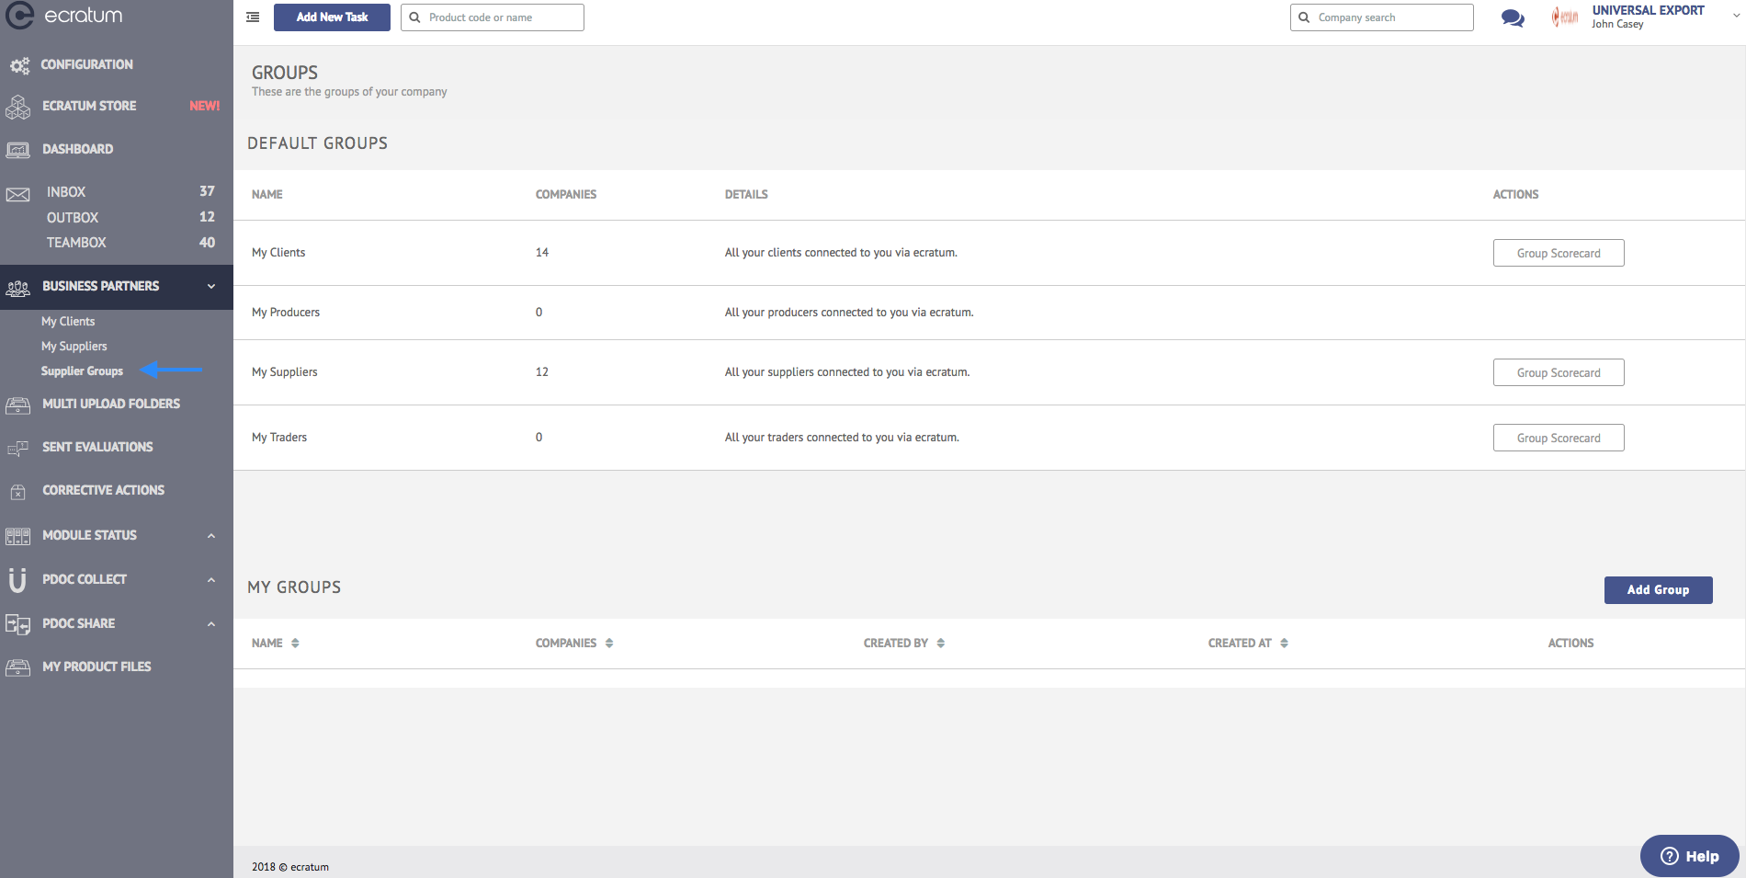Click the Dashboard monitor icon
1746x878 pixels.
point(17,150)
